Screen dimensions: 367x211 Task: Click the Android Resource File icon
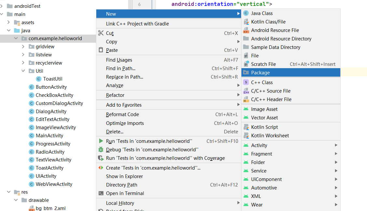pos(246,30)
